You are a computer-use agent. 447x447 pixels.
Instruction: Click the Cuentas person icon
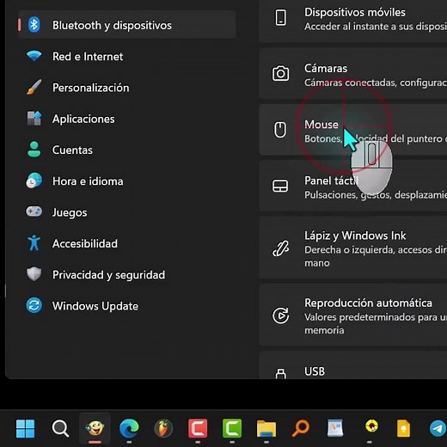(x=34, y=149)
